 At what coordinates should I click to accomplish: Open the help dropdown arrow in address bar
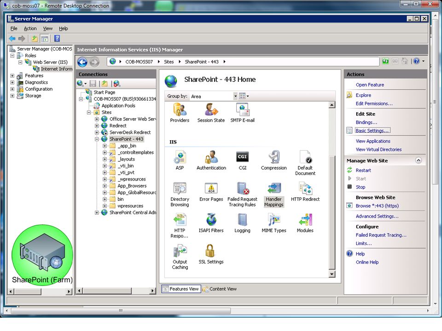[423, 61]
